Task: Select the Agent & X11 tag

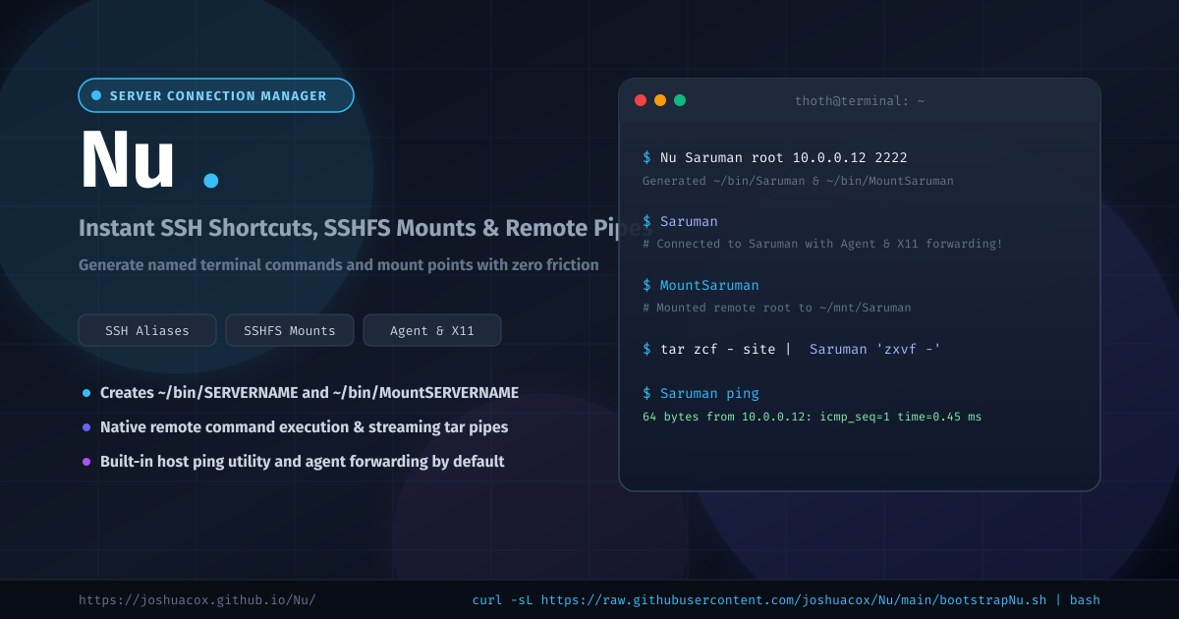Action: click(432, 330)
